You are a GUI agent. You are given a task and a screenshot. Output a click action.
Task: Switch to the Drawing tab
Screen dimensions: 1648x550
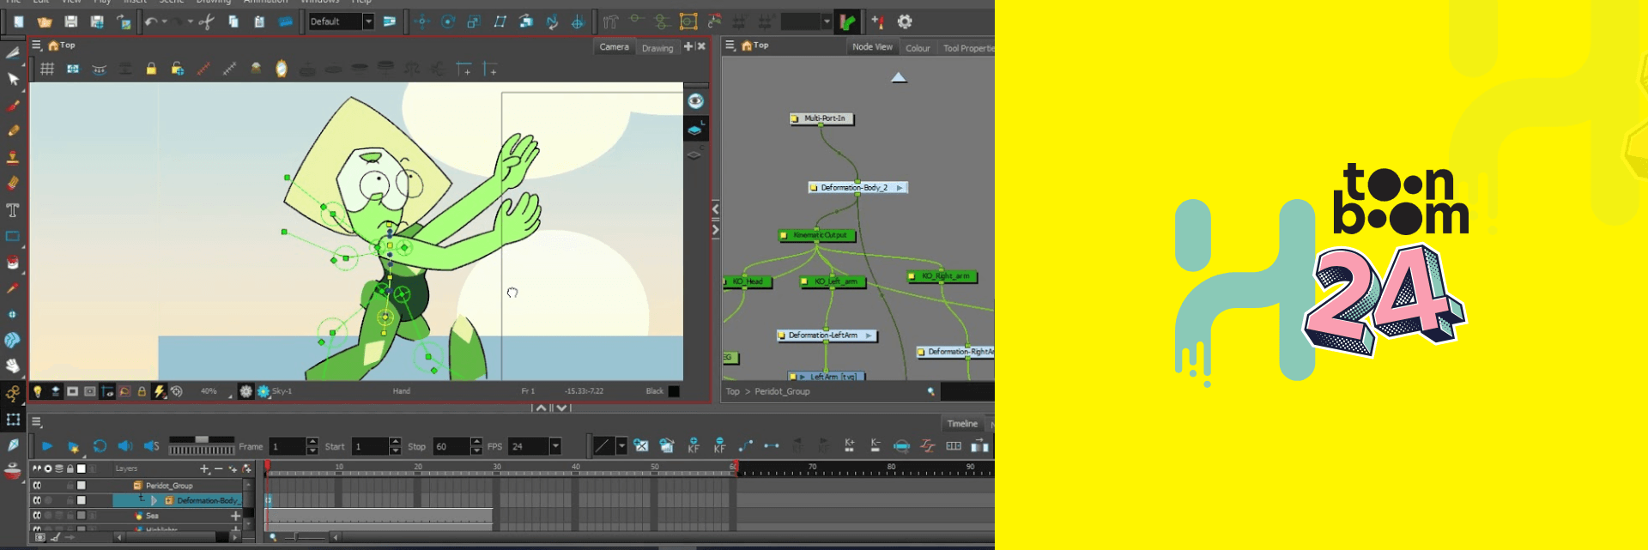click(x=657, y=48)
